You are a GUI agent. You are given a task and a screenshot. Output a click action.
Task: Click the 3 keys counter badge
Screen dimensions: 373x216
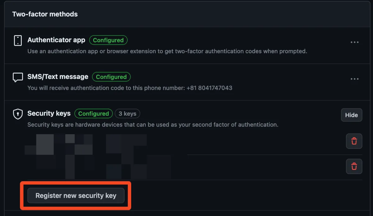tap(127, 114)
